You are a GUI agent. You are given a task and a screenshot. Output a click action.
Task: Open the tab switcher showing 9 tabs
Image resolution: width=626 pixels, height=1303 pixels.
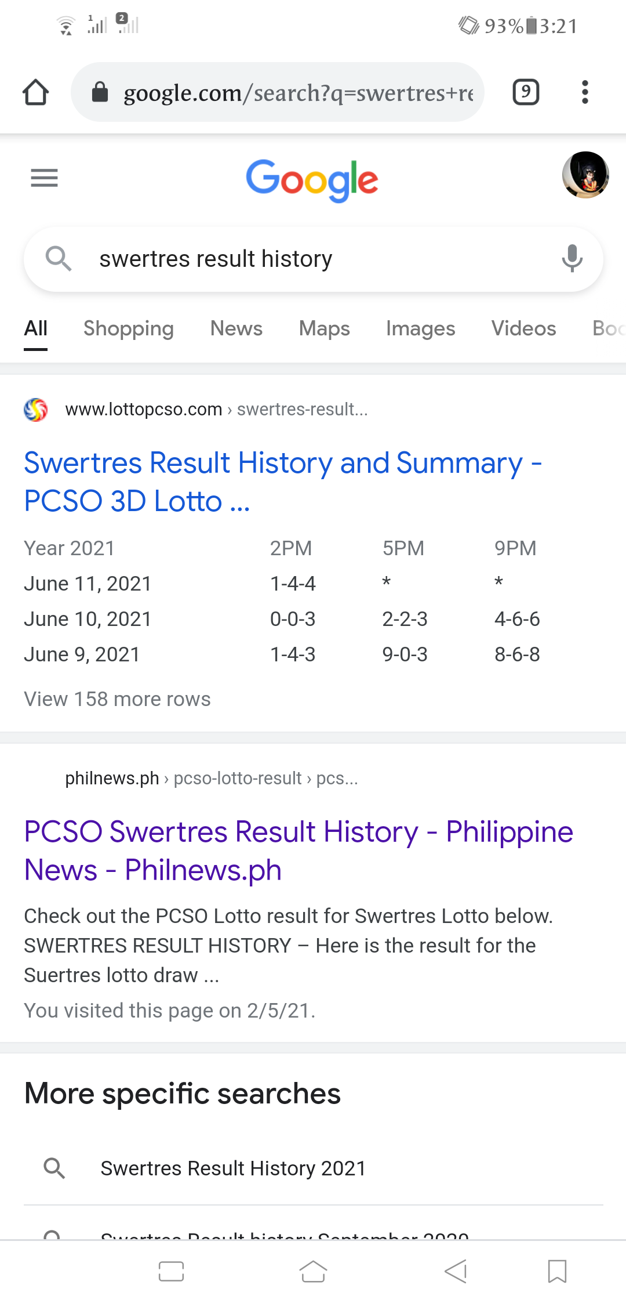pos(526,92)
